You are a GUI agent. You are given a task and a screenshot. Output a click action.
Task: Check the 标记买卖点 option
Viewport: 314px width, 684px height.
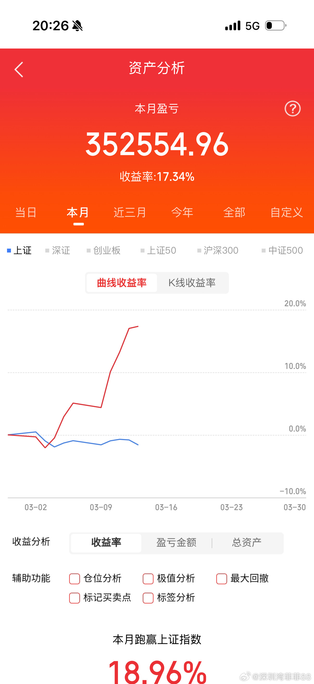click(74, 598)
